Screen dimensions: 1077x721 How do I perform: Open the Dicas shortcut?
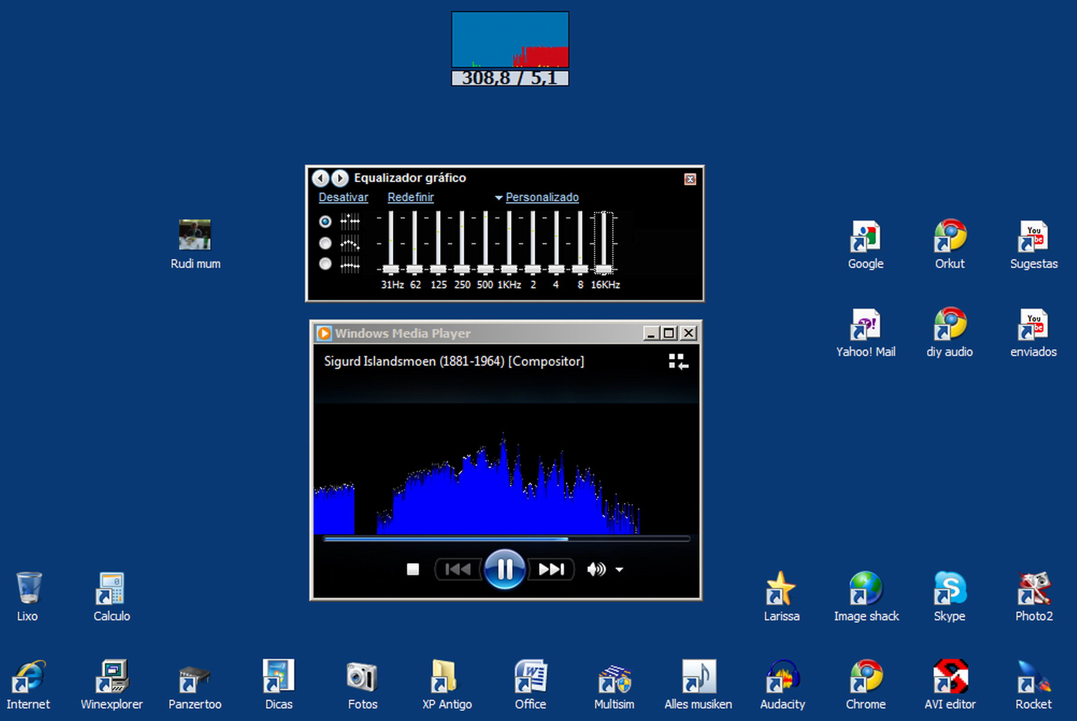coord(278,676)
